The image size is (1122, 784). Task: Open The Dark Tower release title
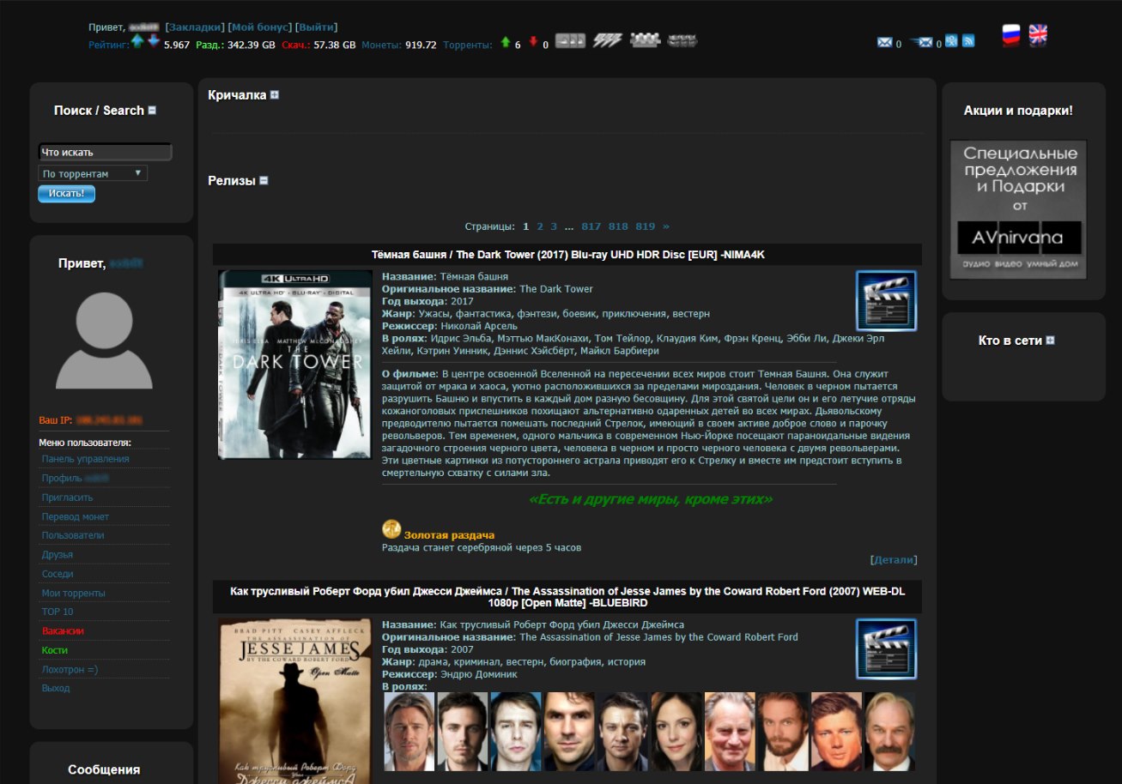pyautogui.click(x=567, y=255)
